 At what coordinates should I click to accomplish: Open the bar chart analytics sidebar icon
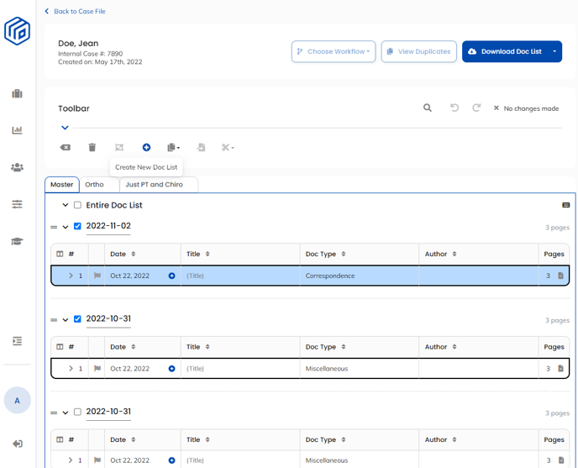[x=17, y=130]
